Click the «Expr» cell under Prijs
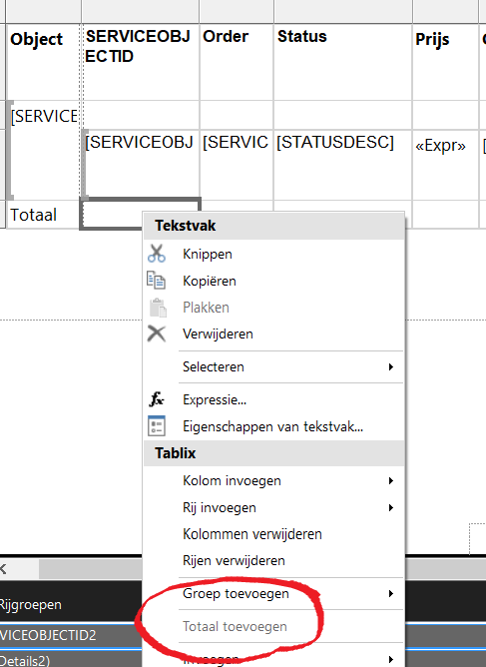Image resolution: width=486 pixels, height=667 pixels. click(445, 165)
